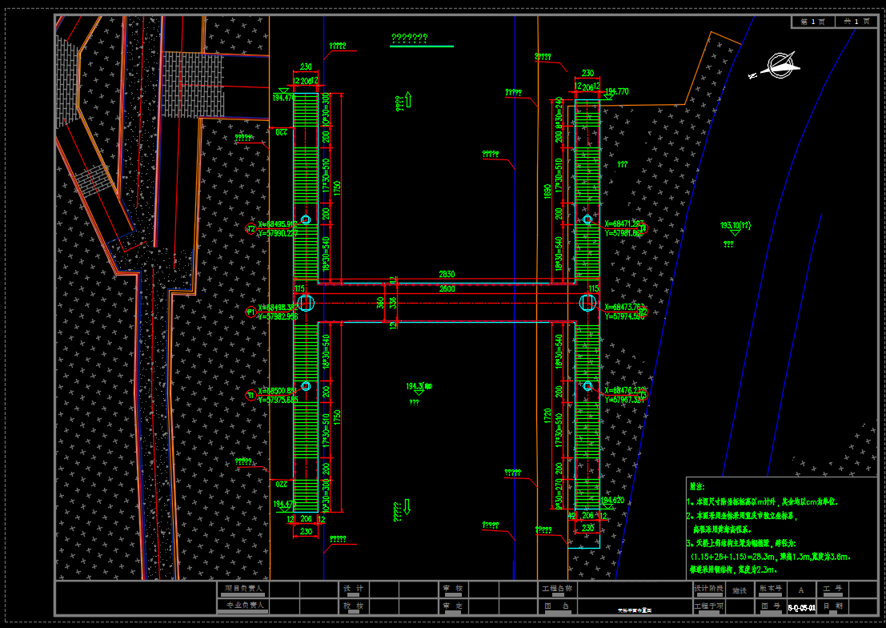Select the red circled P1 marker
Image resolution: width=886 pixels, height=628 pixels.
coord(251,311)
